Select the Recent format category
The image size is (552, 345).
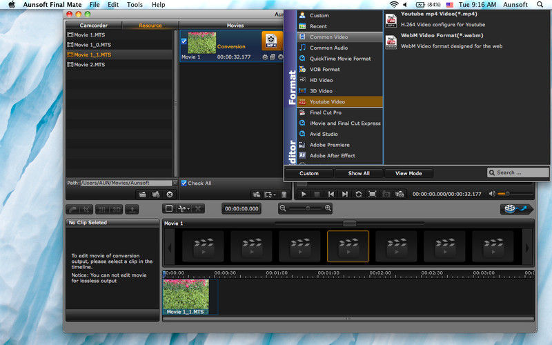click(339, 26)
